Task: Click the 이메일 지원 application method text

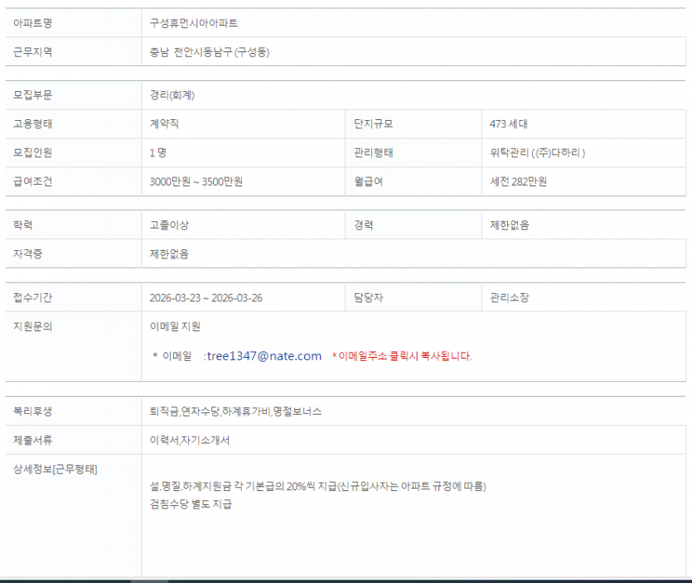Action: coord(175,326)
